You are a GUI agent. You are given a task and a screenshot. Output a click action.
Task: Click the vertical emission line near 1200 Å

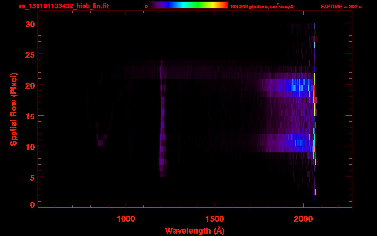pyautogui.click(x=162, y=119)
